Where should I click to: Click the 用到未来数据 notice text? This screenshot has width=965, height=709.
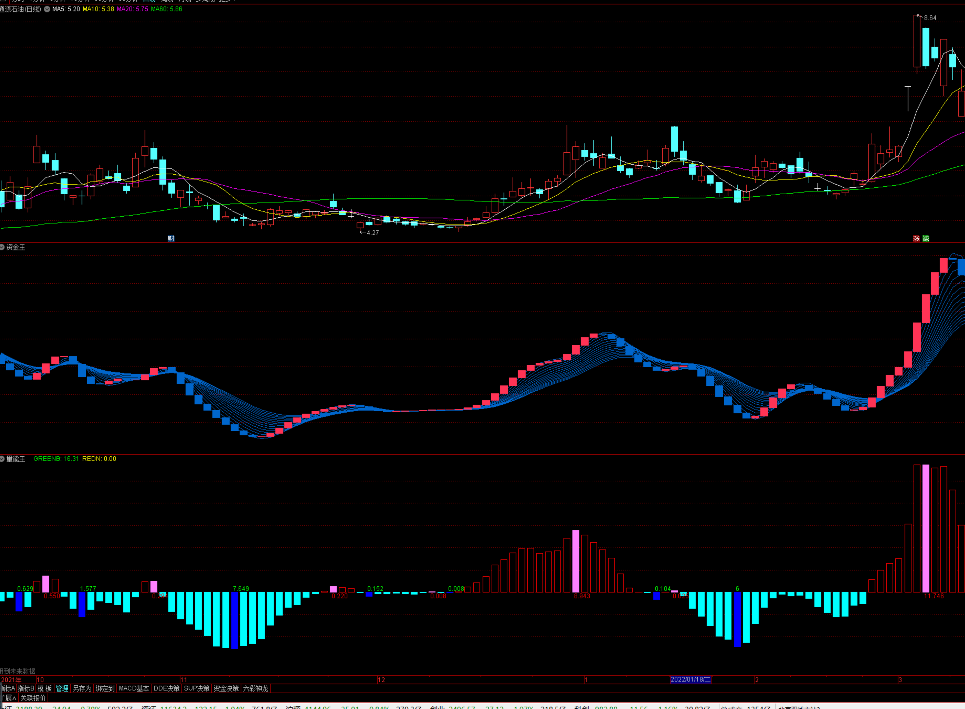(17, 671)
